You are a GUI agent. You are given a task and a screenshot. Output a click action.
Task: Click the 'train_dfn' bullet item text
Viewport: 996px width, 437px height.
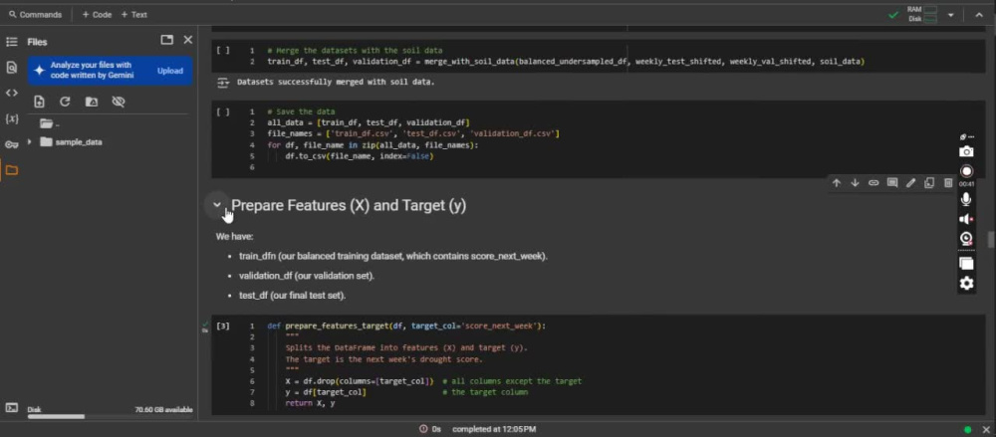[x=393, y=256]
